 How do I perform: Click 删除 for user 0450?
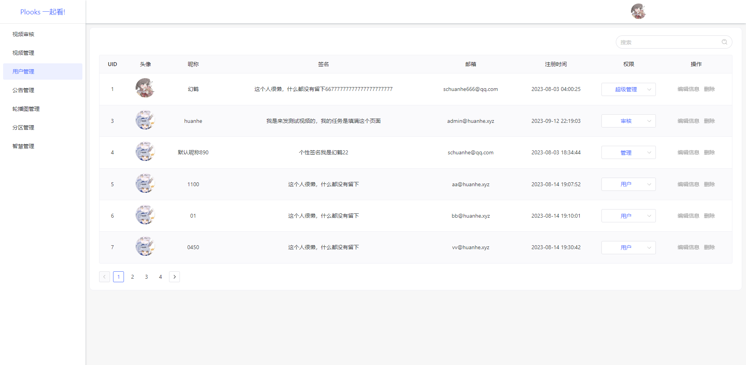(709, 247)
